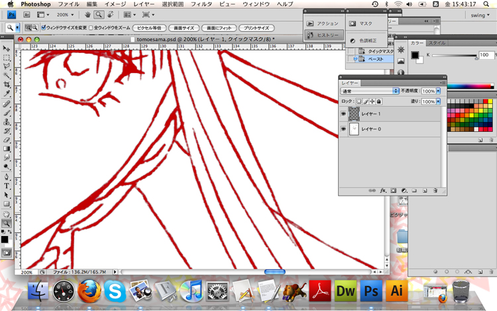Launch Adobe Bridge from application bar

point(27,15)
